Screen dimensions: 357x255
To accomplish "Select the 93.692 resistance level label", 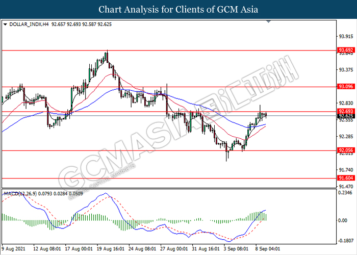I will pos(346,50).
